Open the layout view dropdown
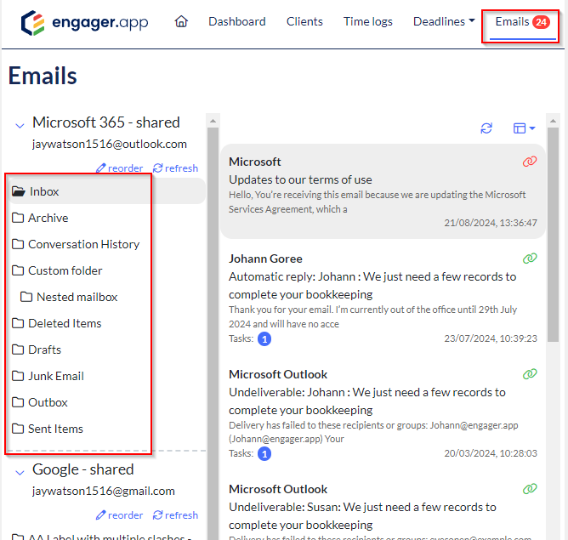 point(524,128)
